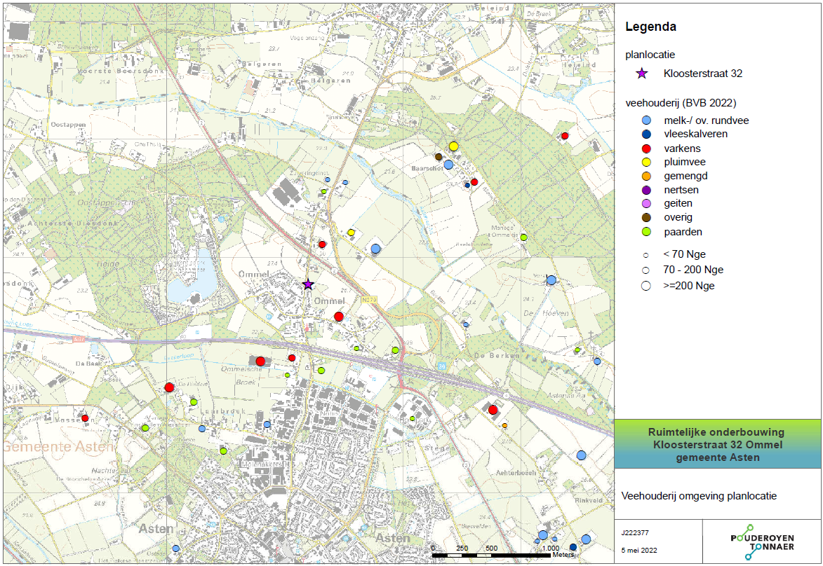This screenshot has width=823, height=566.
Task: Click the 'Kloosterstraat 32' legend label
Action: tap(702, 74)
